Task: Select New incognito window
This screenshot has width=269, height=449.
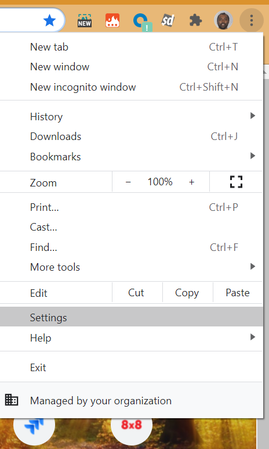Action: pos(131,87)
